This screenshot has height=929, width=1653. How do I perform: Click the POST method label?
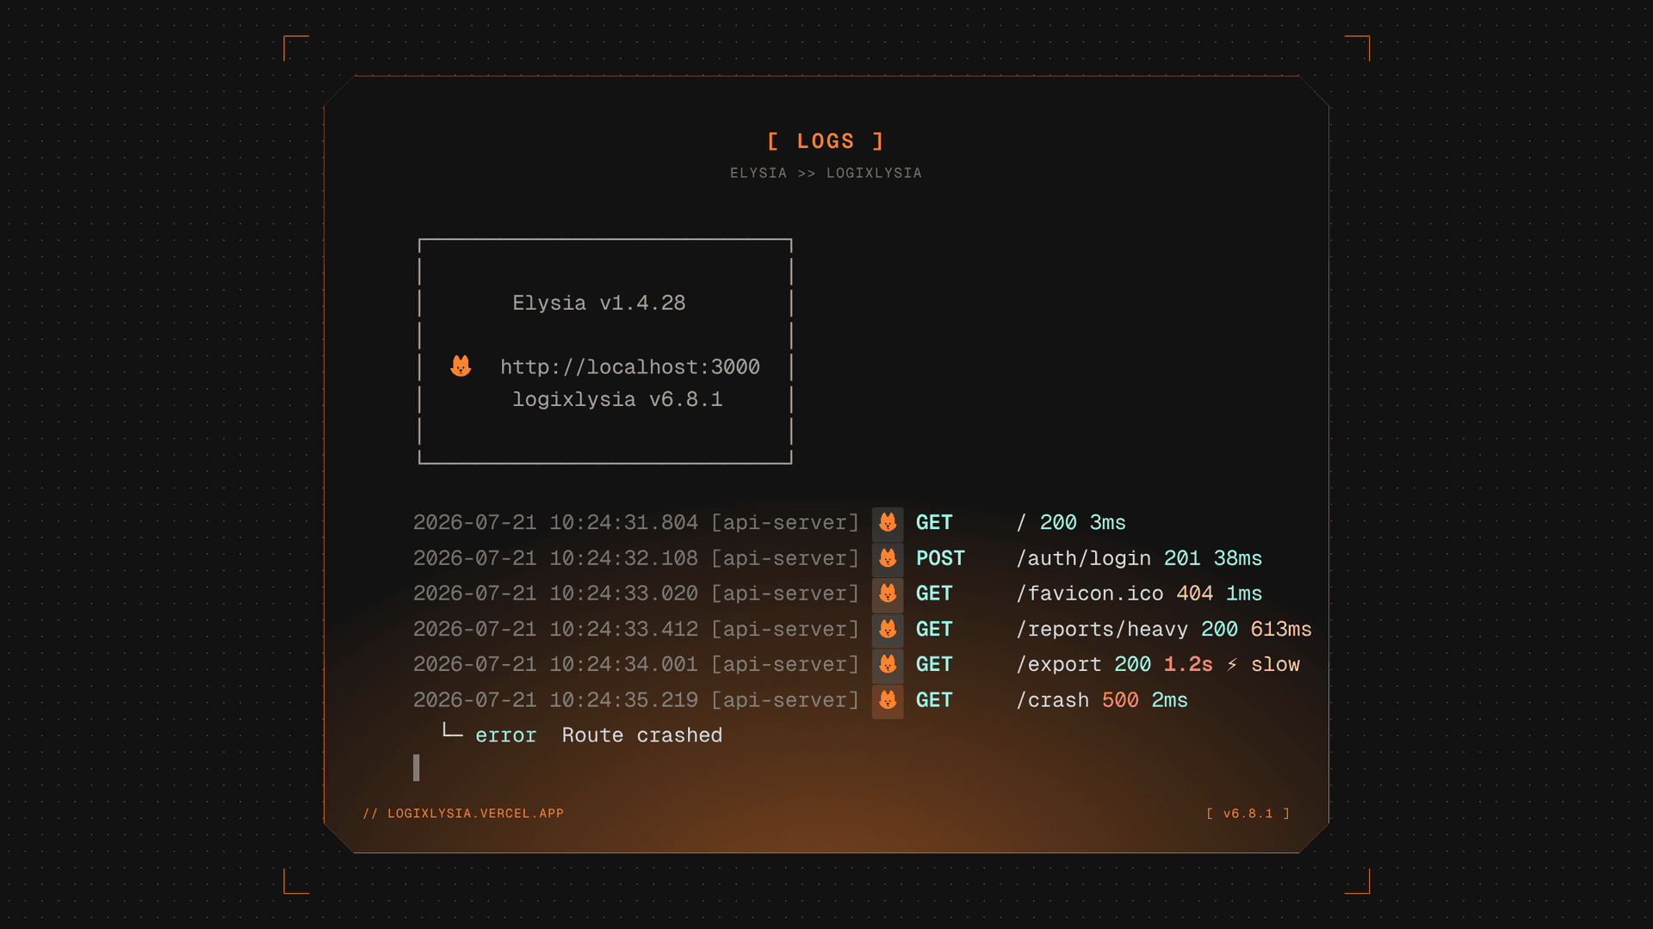point(940,558)
